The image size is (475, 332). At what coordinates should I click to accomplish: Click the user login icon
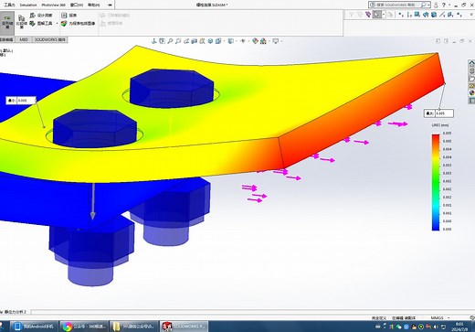436,5
